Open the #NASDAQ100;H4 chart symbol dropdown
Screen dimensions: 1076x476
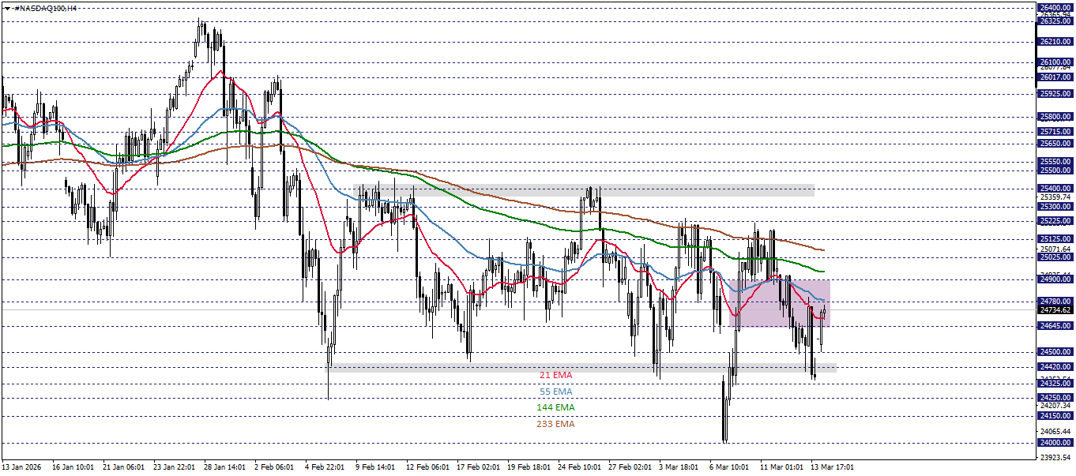pos(9,6)
